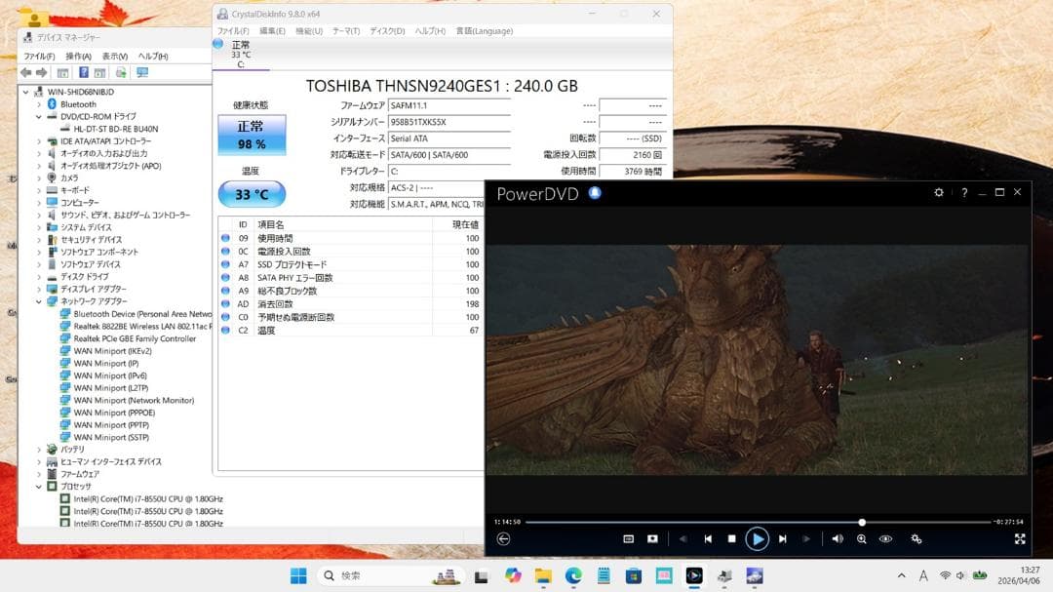Collapse the プロセッサ tree node
Viewport: 1053px width, 592px height.
pyautogui.click(x=39, y=487)
